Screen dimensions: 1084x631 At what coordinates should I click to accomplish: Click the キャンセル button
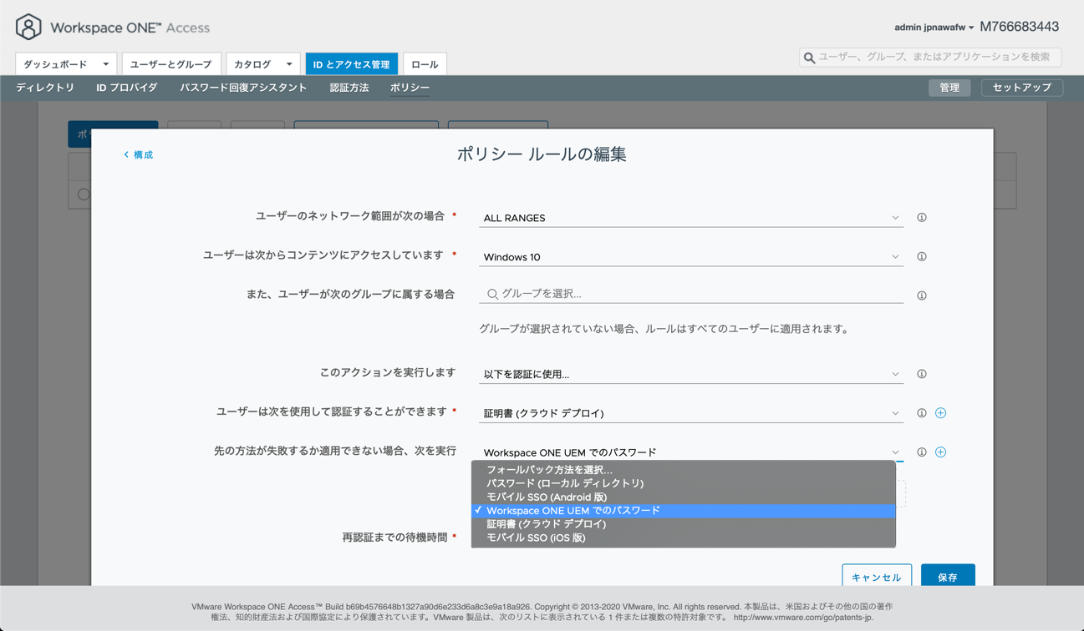[x=877, y=576]
